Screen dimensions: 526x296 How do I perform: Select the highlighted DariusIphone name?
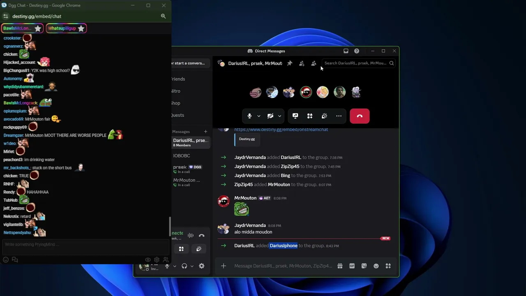coord(284,246)
